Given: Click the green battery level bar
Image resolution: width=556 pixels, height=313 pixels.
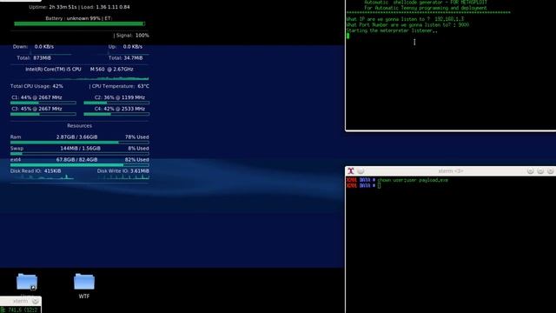Looking at the screenshot, I should (79, 23).
